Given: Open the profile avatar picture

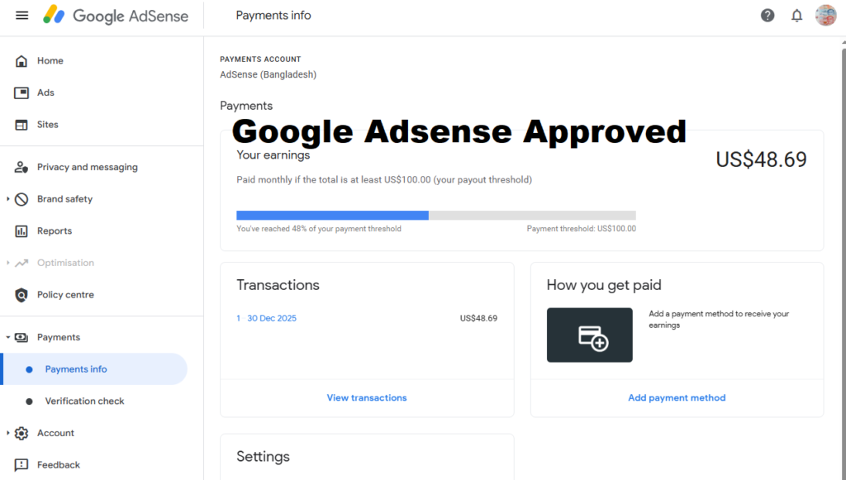Looking at the screenshot, I should 825,15.
